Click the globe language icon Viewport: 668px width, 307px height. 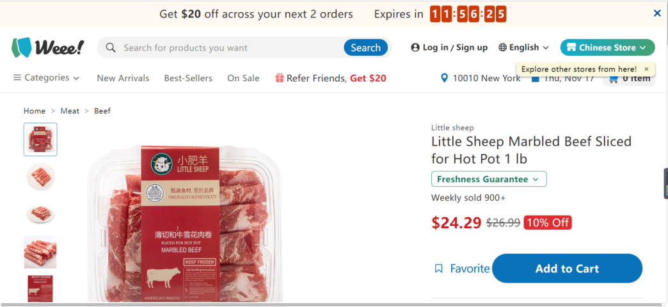[502, 47]
